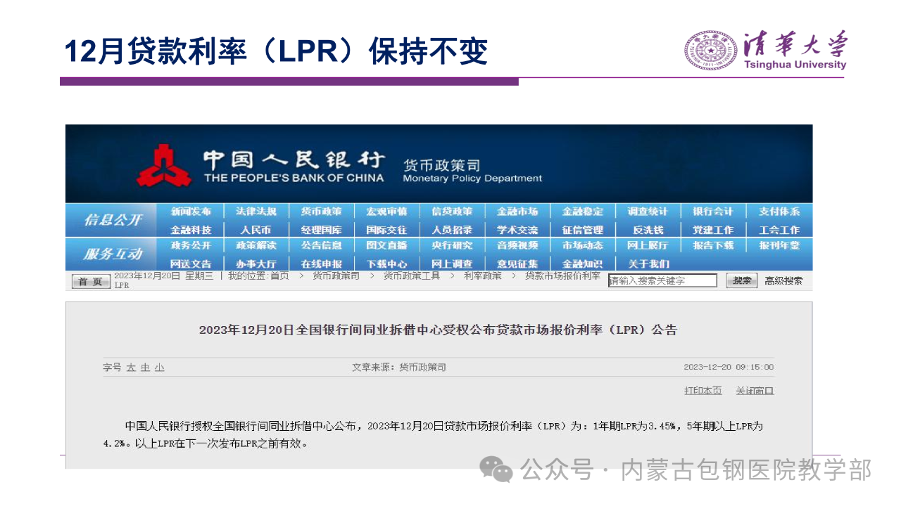Visit the 金融知识 page

click(x=583, y=264)
